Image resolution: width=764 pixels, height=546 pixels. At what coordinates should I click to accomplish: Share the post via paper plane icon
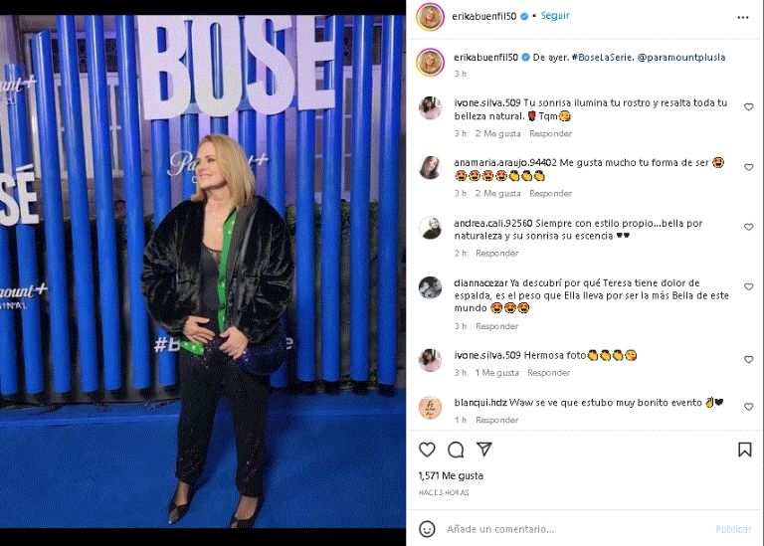click(484, 450)
